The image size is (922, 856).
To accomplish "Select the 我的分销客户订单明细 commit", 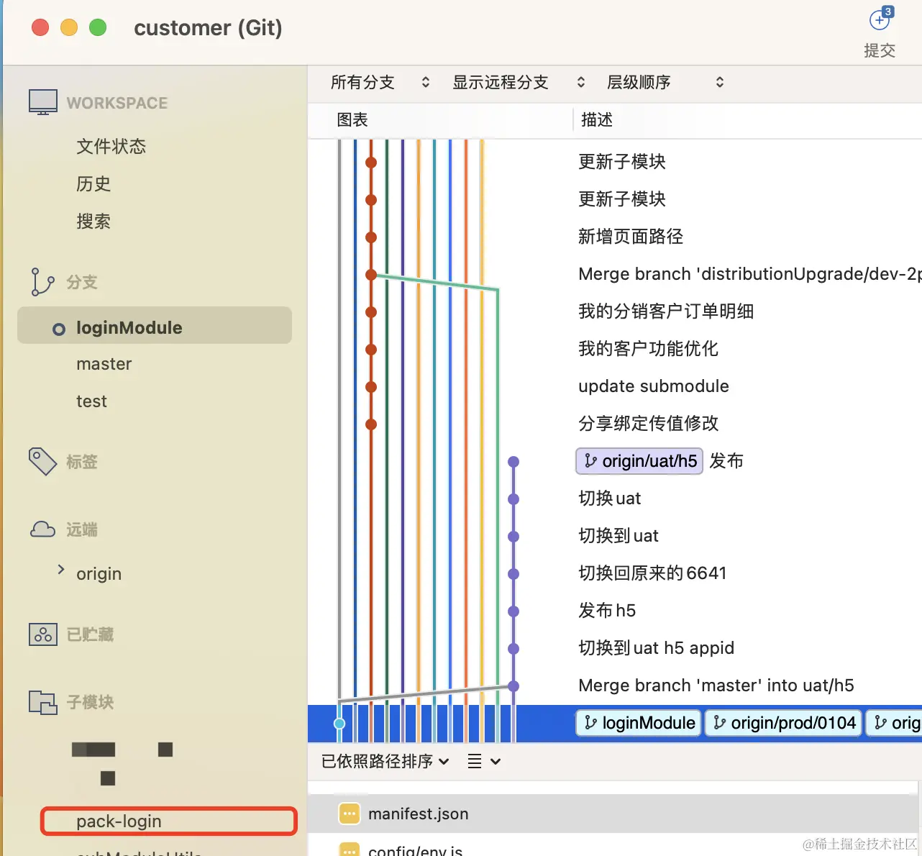I will 666,311.
